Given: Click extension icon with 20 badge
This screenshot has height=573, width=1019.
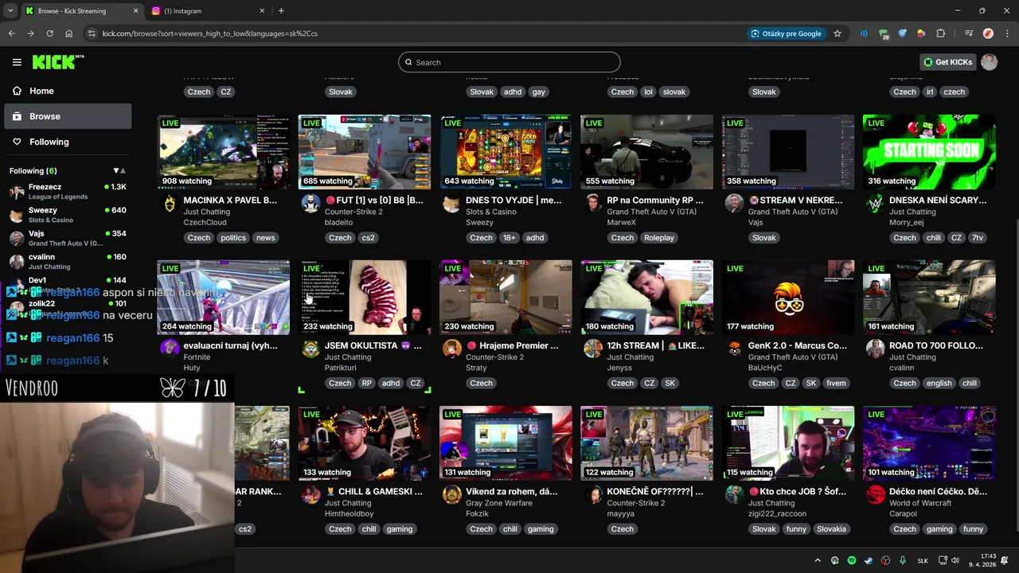Looking at the screenshot, I should [x=884, y=34].
